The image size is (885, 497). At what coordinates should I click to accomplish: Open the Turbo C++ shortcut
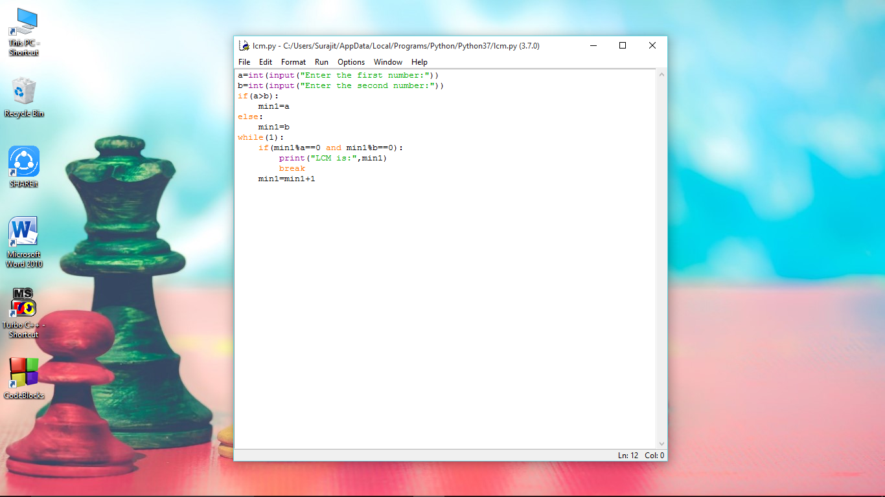pyautogui.click(x=23, y=304)
